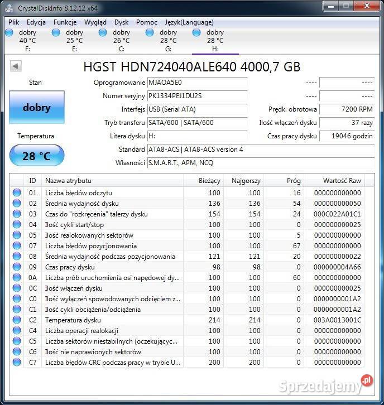Viewport: 384px width, 405px height.
Task: Select the G: drive status orb
Action: pyautogui.click(x=150, y=33)
